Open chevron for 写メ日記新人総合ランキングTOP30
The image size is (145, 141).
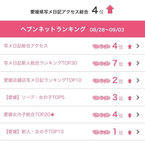tap(138, 63)
